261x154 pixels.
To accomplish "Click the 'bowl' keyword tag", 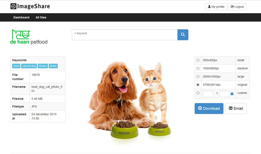I will click(16, 66).
